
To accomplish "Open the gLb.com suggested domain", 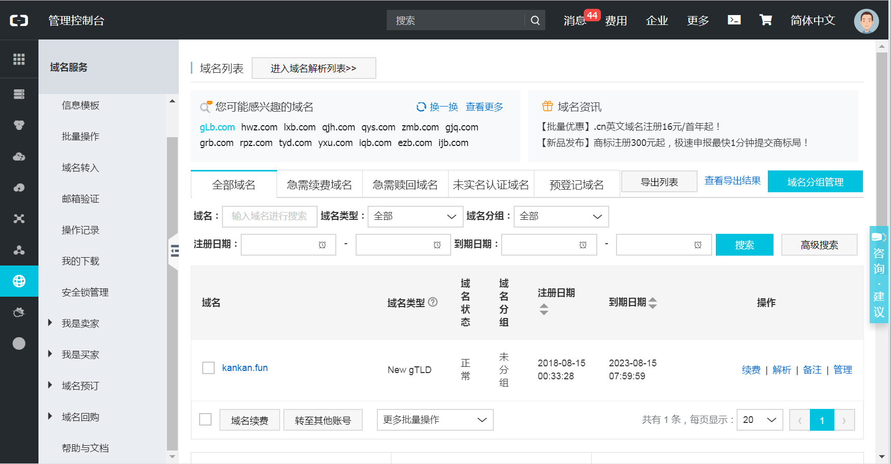I will pos(217,127).
